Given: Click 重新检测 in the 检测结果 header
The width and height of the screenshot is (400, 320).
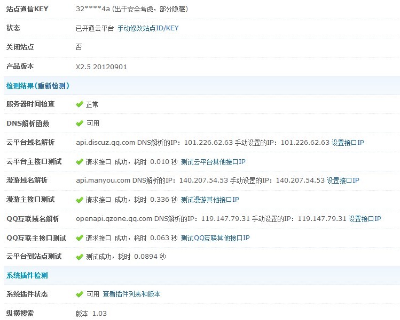Looking at the screenshot, I should pyautogui.click(x=52, y=86).
